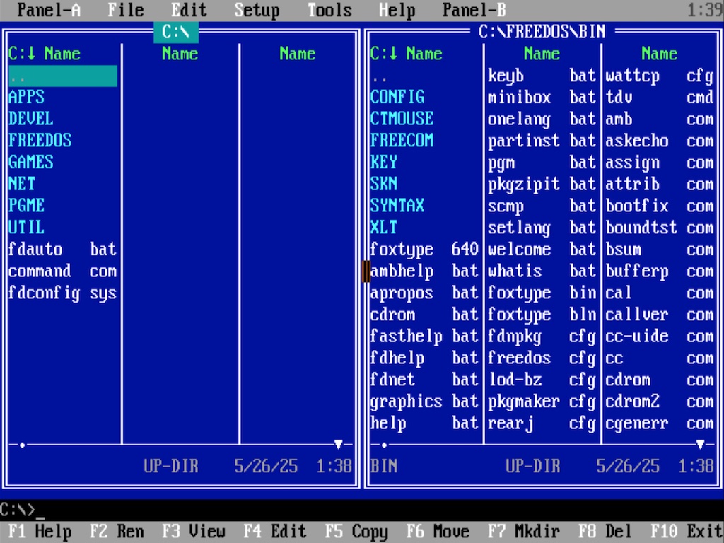Select the command com file
This screenshot has height=543, width=724.
tap(62, 271)
